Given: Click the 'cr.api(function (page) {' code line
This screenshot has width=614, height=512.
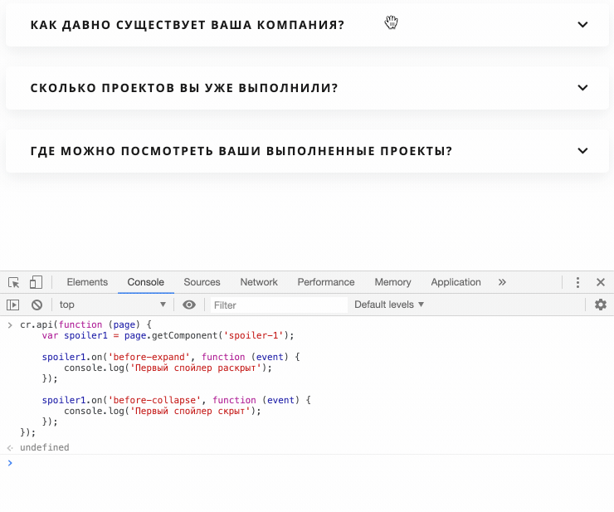Looking at the screenshot, I should tap(85, 324).
